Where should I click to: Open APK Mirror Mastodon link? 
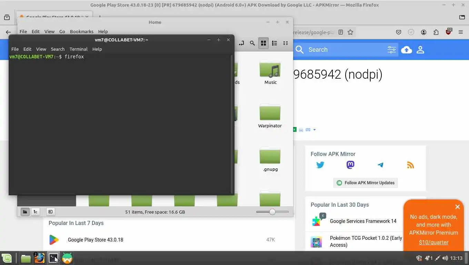point(350,165)
